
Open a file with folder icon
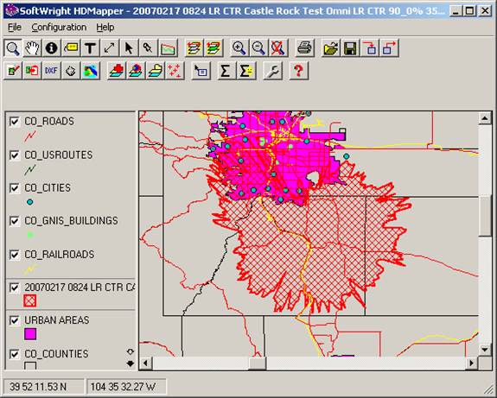pos(330,48)
